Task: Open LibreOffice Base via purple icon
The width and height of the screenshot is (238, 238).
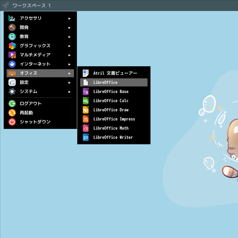Action: 86,92
